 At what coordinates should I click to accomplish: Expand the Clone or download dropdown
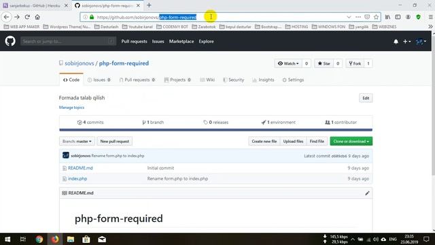[351, 142]
